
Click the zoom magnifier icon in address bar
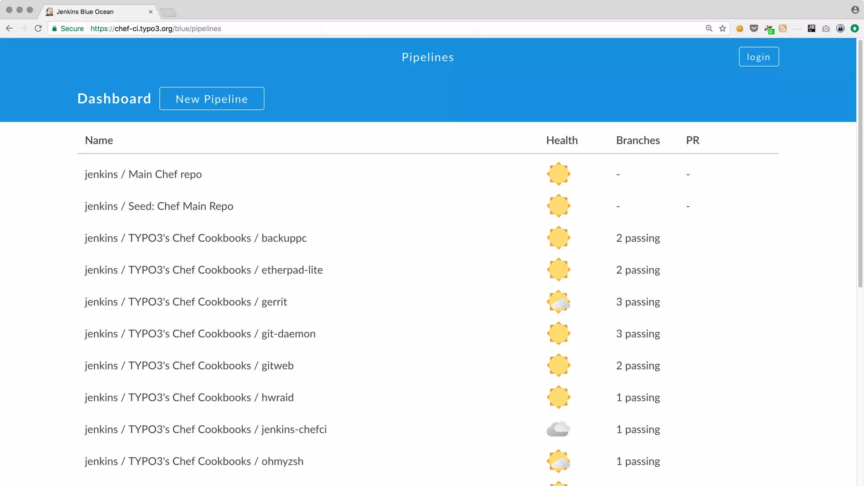click(x=709, y=28)
